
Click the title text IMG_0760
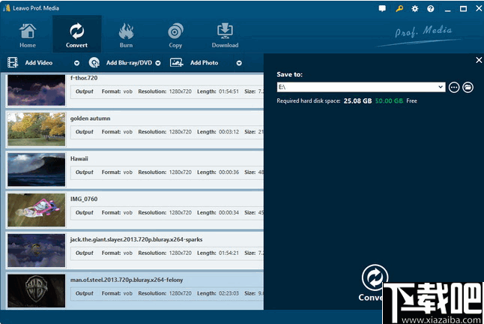pos(84,199)
